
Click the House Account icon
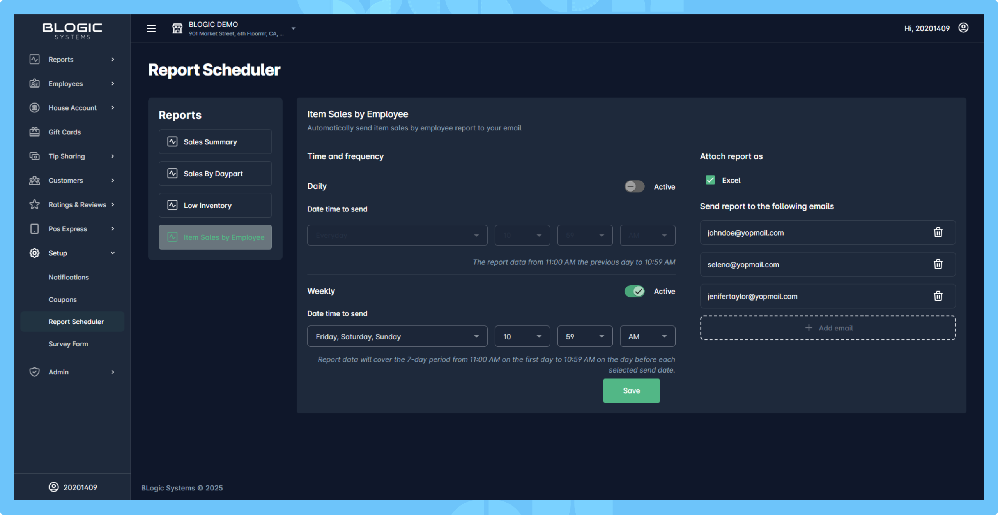pyautogui.click(x=34, y=107)
